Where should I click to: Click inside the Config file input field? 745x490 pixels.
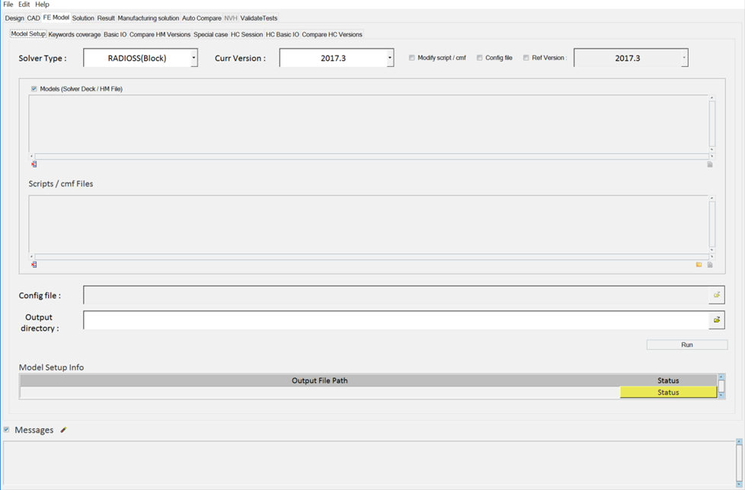(x=396, y=295)
